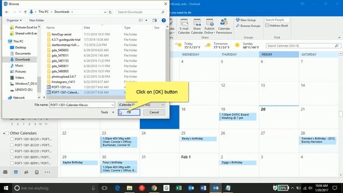Click the Search Calendar field
This screenshot has height=193, width=343.
tap(303, 46)
